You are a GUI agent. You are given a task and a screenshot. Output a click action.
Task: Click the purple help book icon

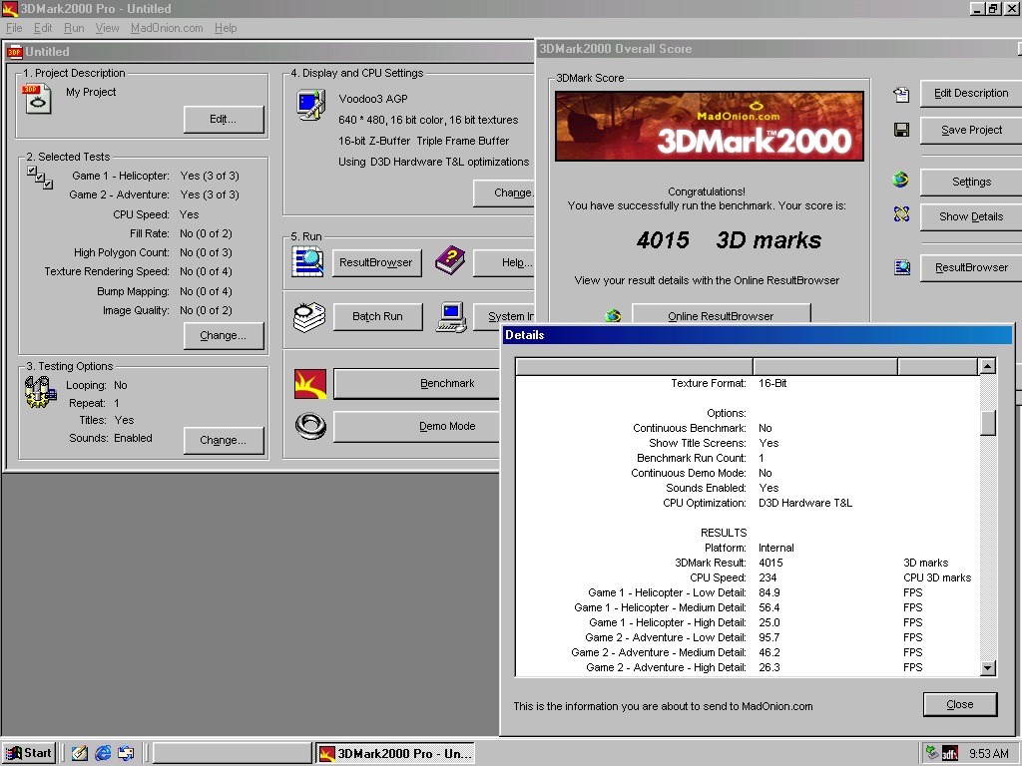(x=450, y=260)
